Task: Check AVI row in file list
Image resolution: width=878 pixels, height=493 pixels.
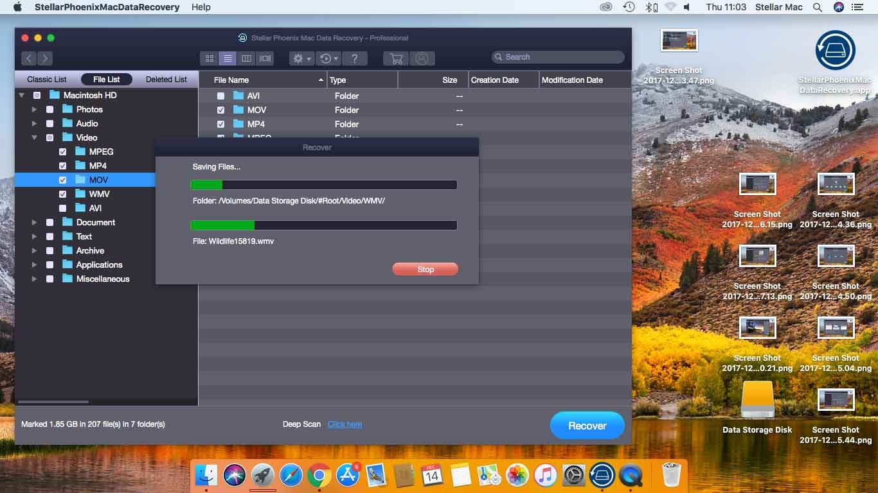Action: (x=220, y=96)
